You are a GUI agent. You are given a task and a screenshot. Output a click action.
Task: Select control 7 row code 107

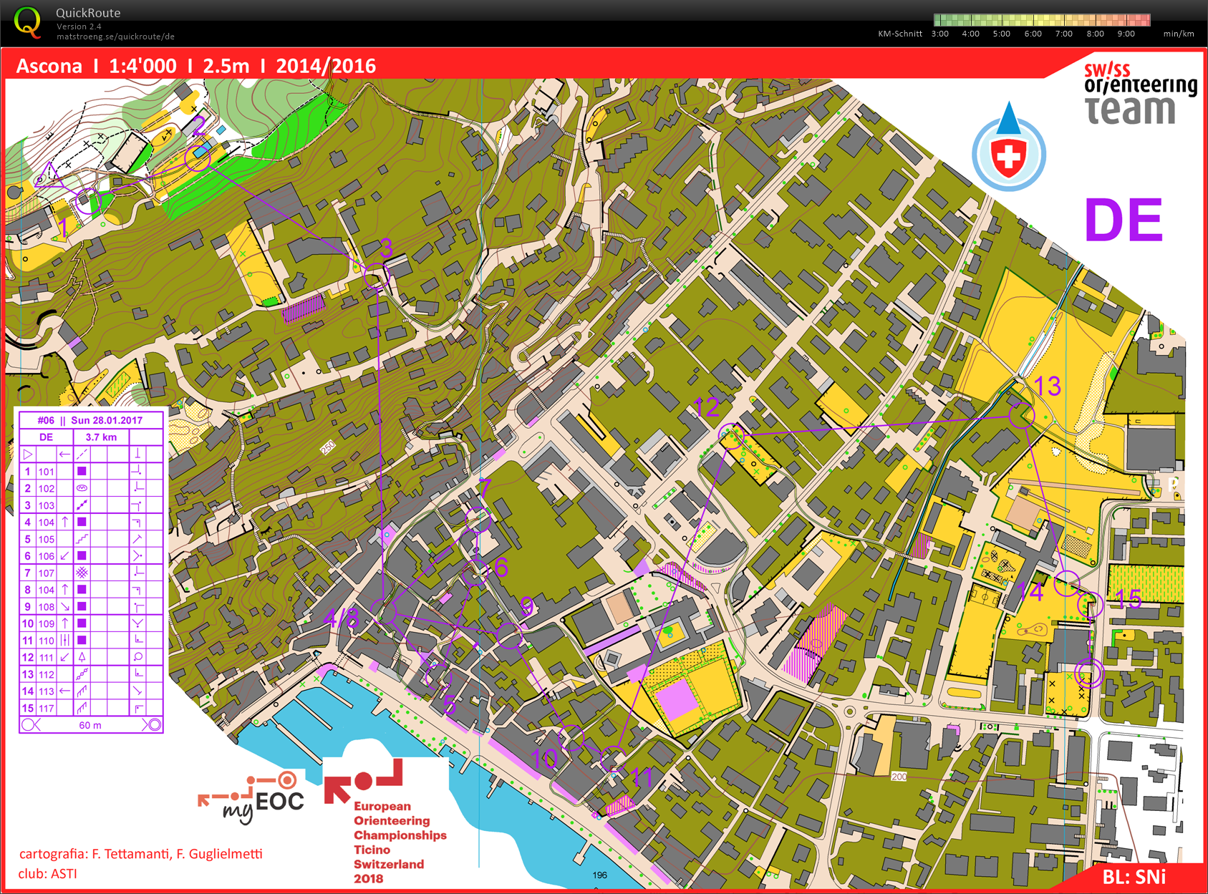(47, 573)
